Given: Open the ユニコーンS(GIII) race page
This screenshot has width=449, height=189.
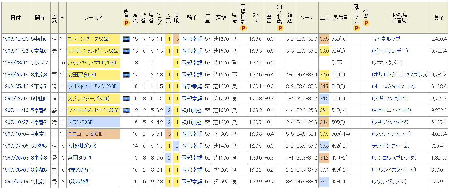Looking at the screenshot, I should pos(86,134).
